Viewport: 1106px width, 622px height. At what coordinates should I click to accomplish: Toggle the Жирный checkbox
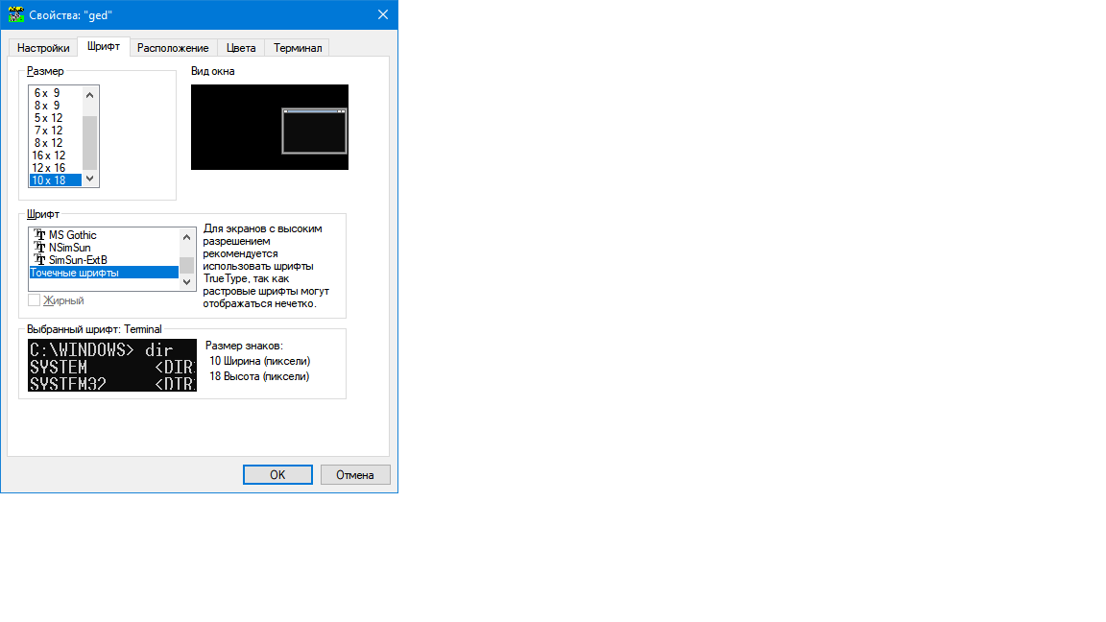[x=34, y=300]
